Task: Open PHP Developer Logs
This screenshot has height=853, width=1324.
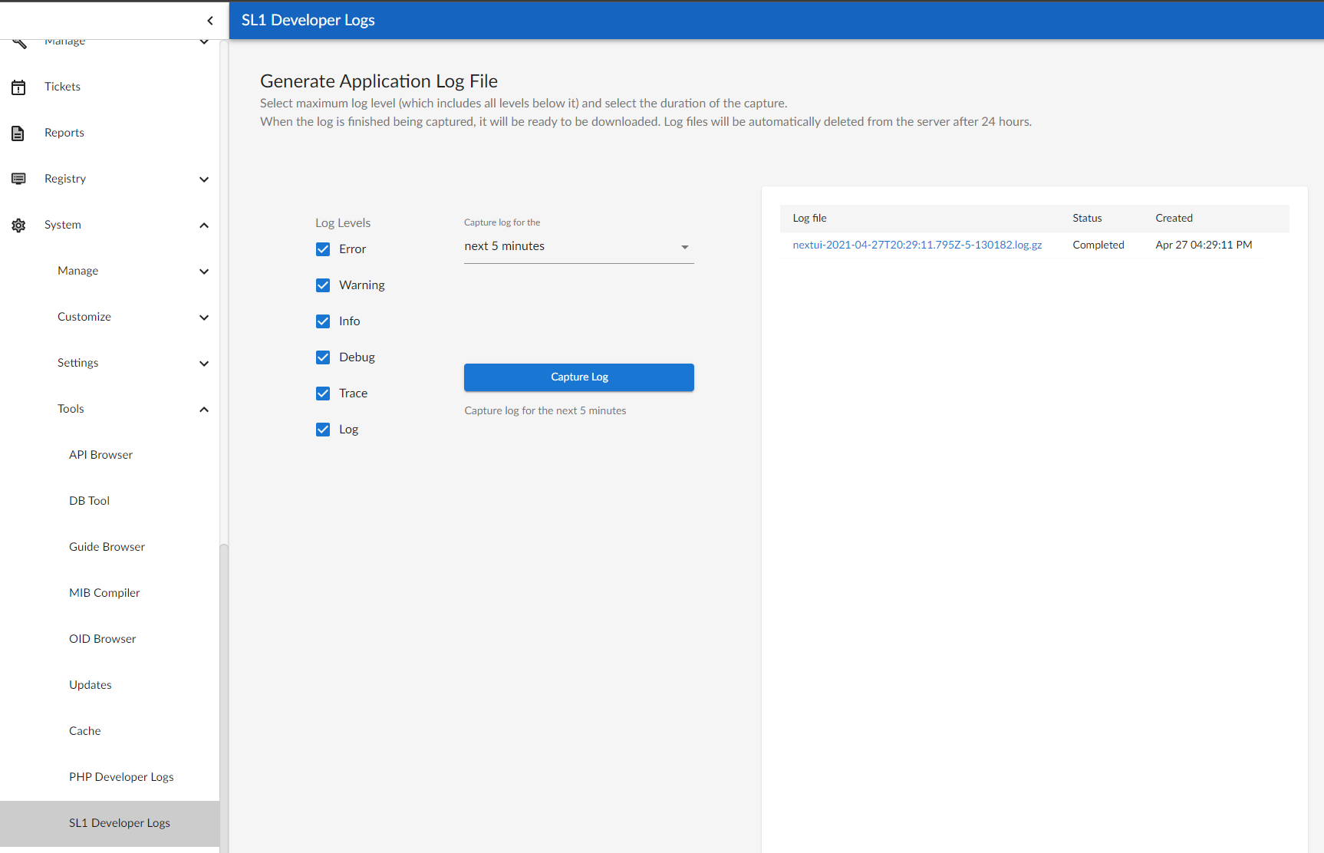Action: pyautogui.click(x=121, y=777)
